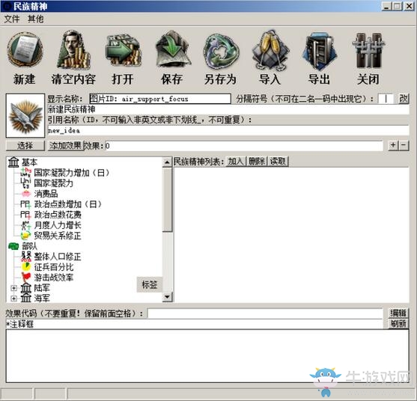Expand the 陆军 tree node
This screenshot has width=417, height=401.
click(13, 288)
